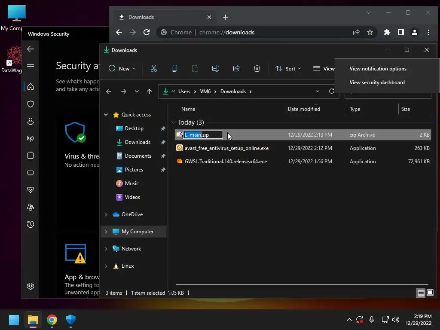Expand the address bar history dropdown

318,91
